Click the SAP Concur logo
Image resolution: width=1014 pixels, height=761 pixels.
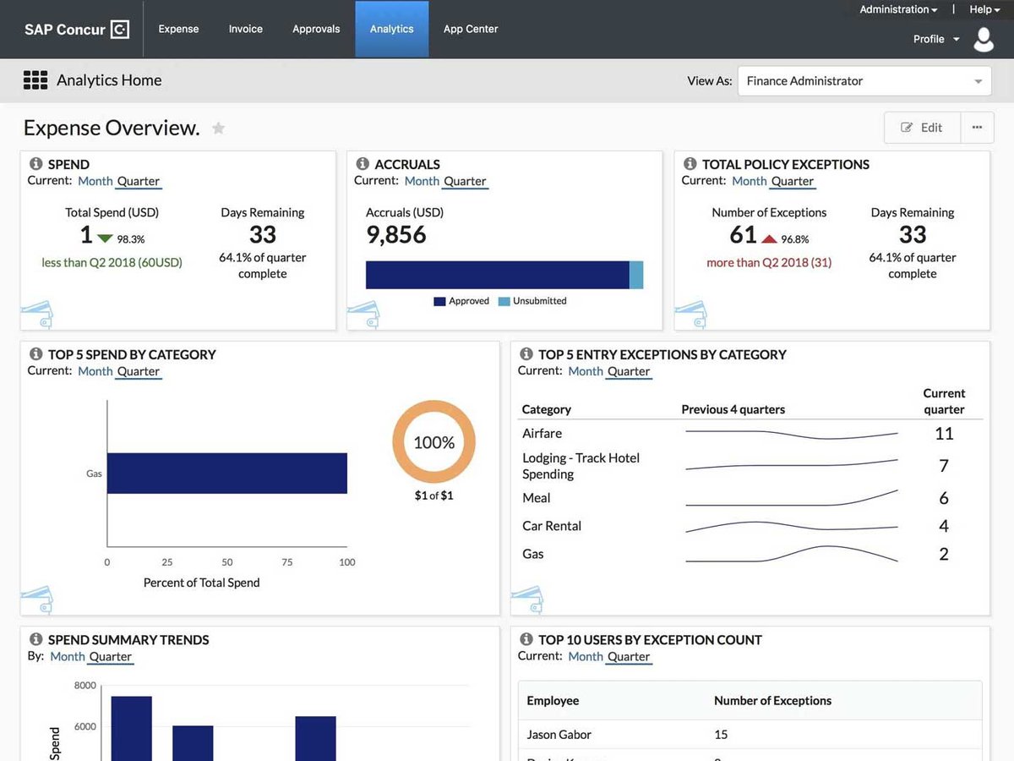(76, 30)
